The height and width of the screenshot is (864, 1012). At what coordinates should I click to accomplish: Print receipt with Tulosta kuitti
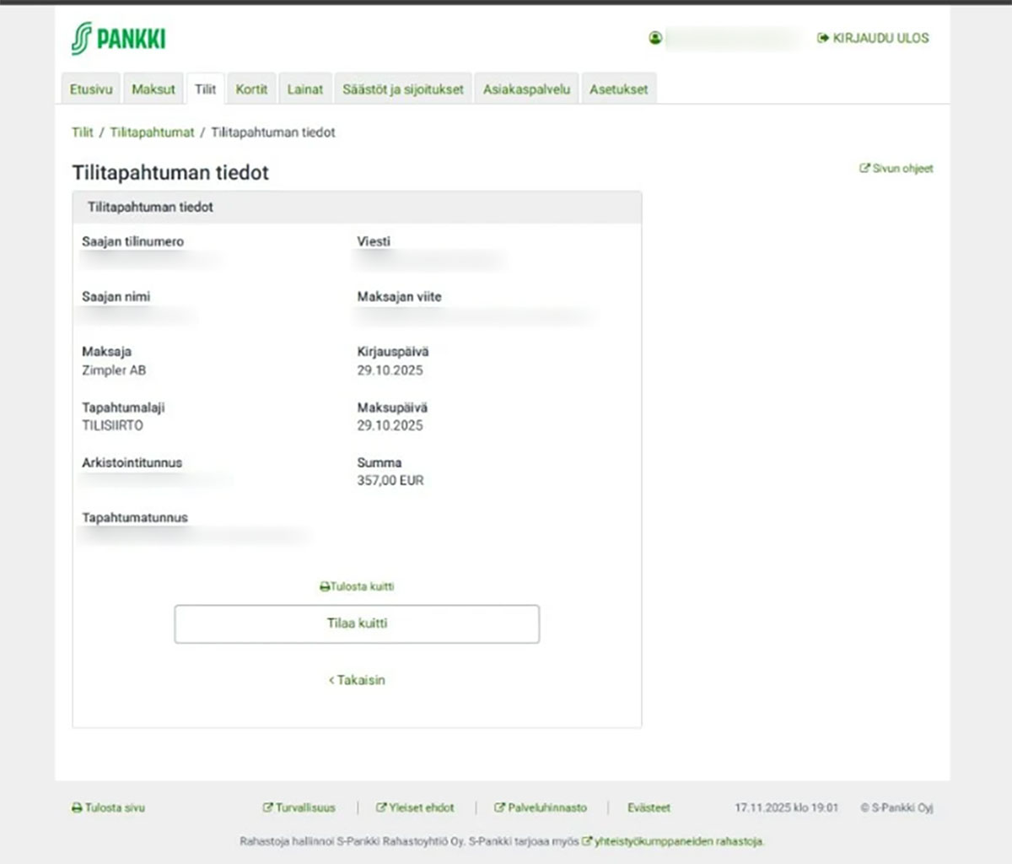click(357, 586)
